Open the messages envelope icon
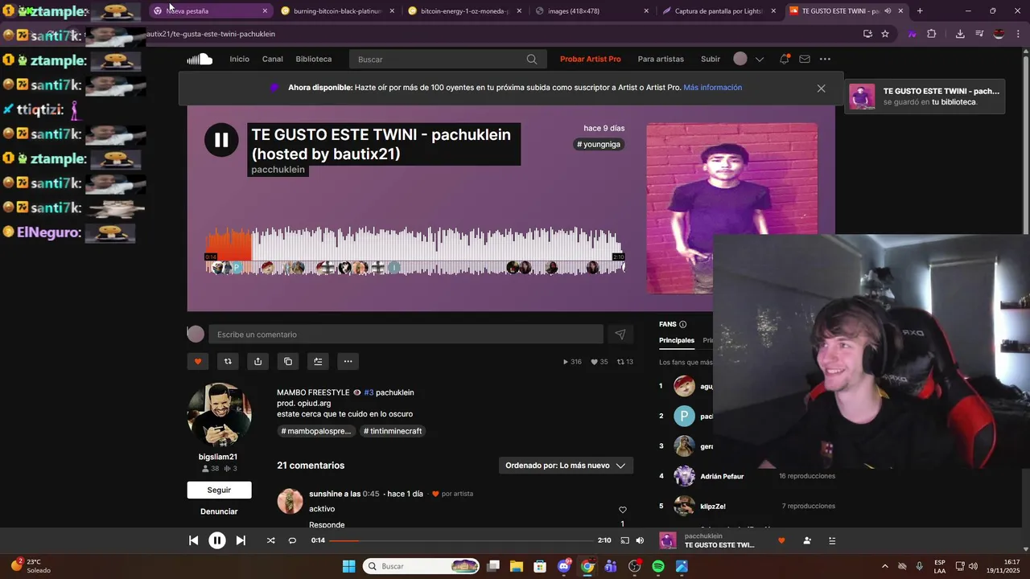 click(804, 59)
